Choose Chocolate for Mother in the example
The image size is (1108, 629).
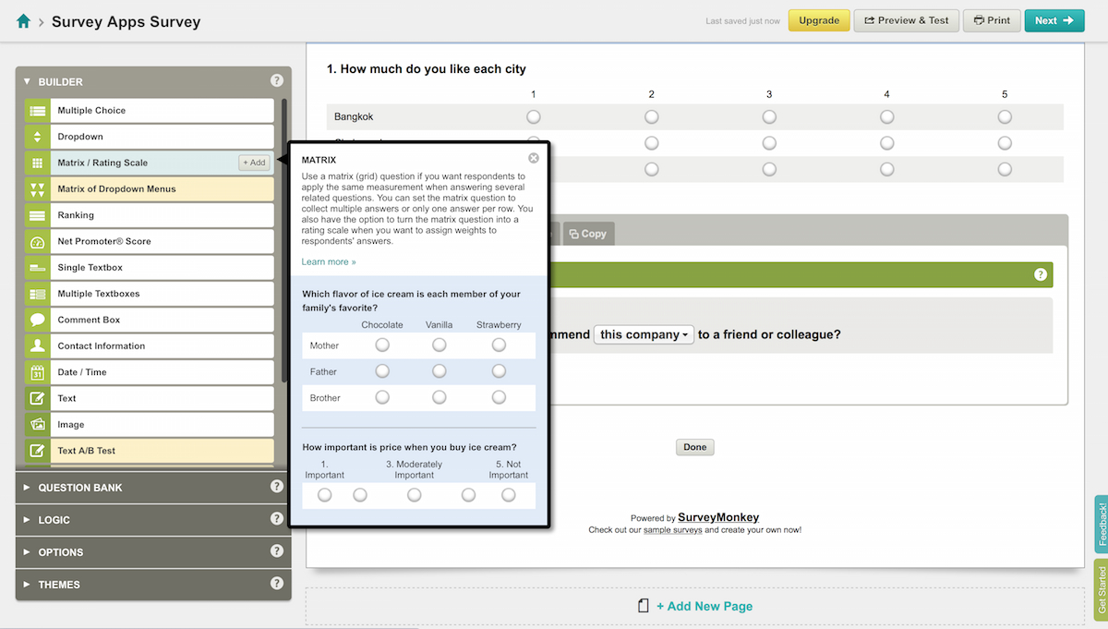pos(382,345)
